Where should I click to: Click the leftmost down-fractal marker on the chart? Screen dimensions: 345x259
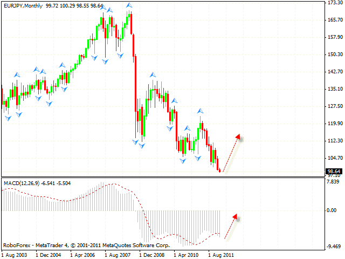8,118
